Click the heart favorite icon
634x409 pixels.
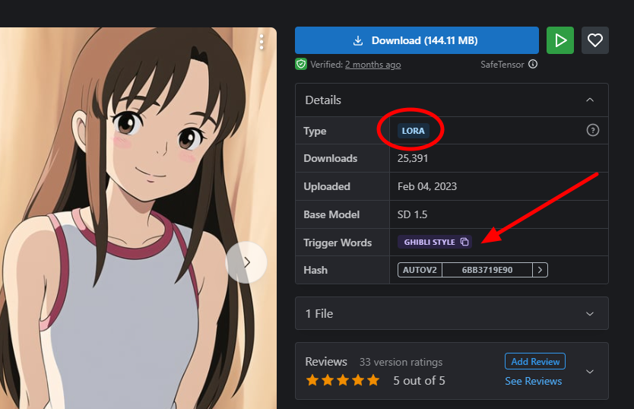[594, 40]
